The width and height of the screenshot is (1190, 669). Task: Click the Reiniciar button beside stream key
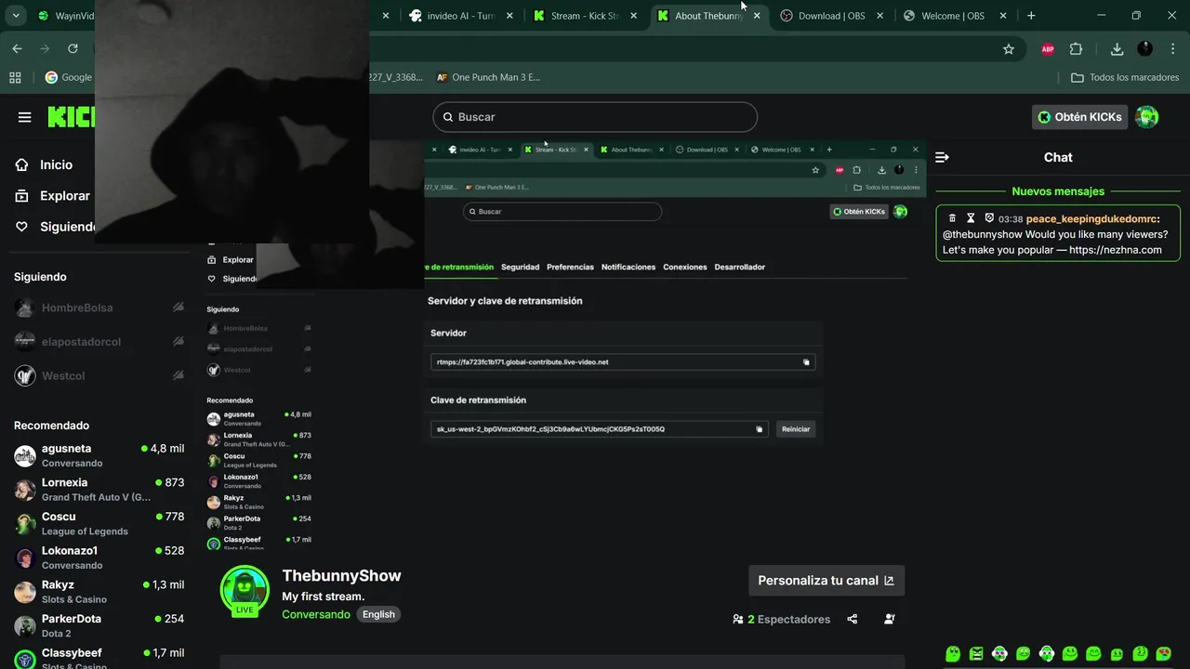click(x=796, y=429)
